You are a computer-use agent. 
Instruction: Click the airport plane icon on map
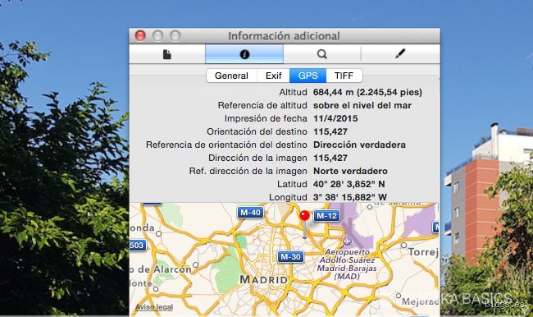(347, 241)
